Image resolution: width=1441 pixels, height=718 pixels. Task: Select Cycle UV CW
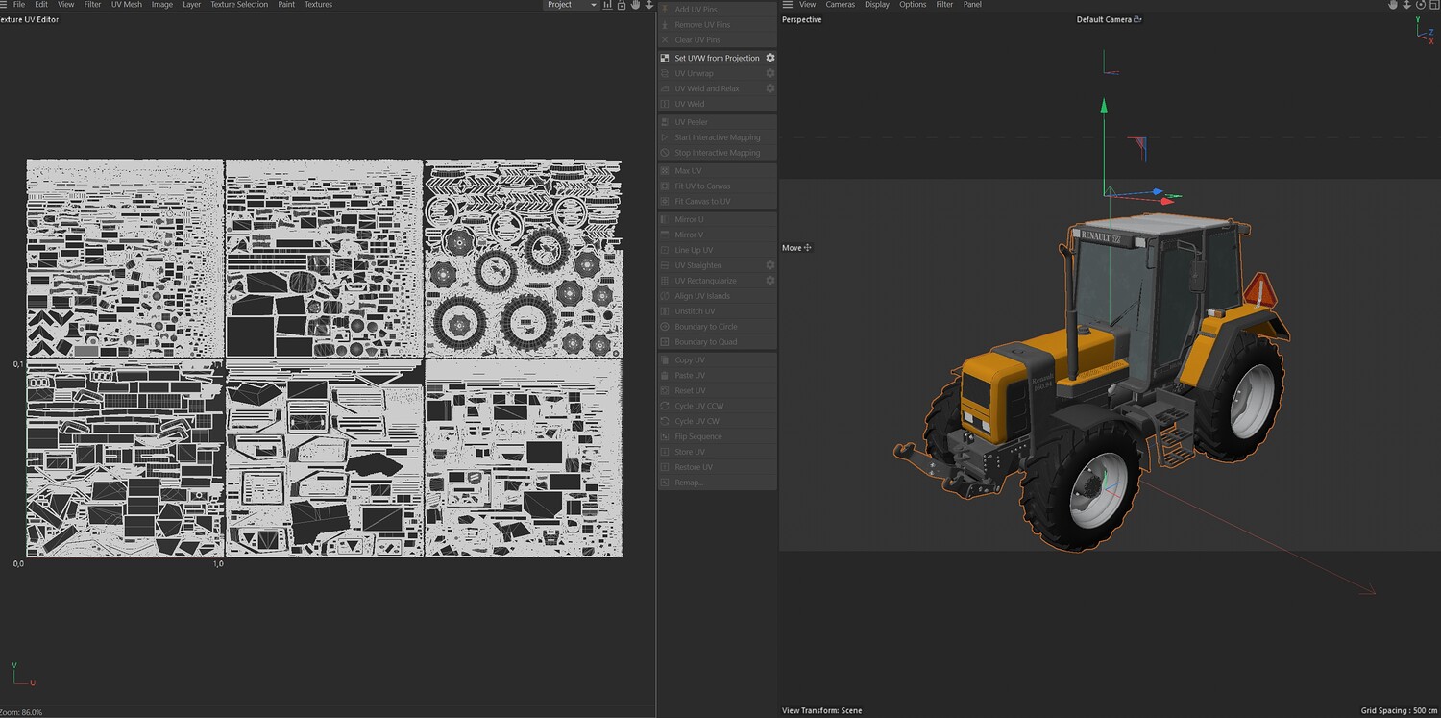tap(717, 421)
